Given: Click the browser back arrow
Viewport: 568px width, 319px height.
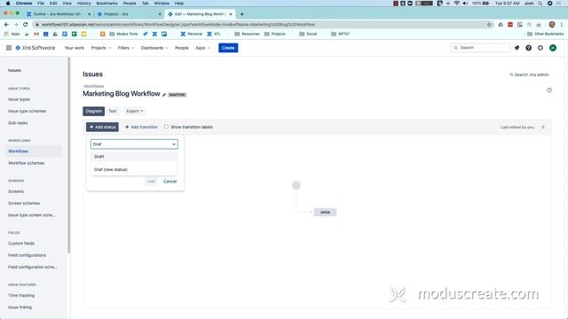Looking at the screenshot, I should click(6, 24).
